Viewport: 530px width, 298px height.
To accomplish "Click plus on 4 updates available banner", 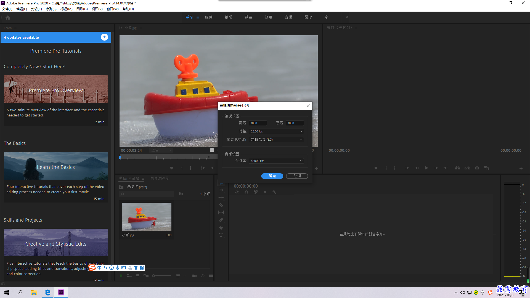I will pos(104,37).
